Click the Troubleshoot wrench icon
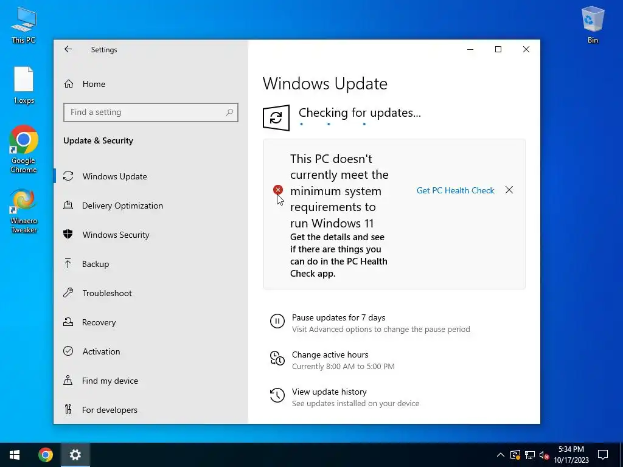This screenshot has width=623, height=467. coord(68,292)
